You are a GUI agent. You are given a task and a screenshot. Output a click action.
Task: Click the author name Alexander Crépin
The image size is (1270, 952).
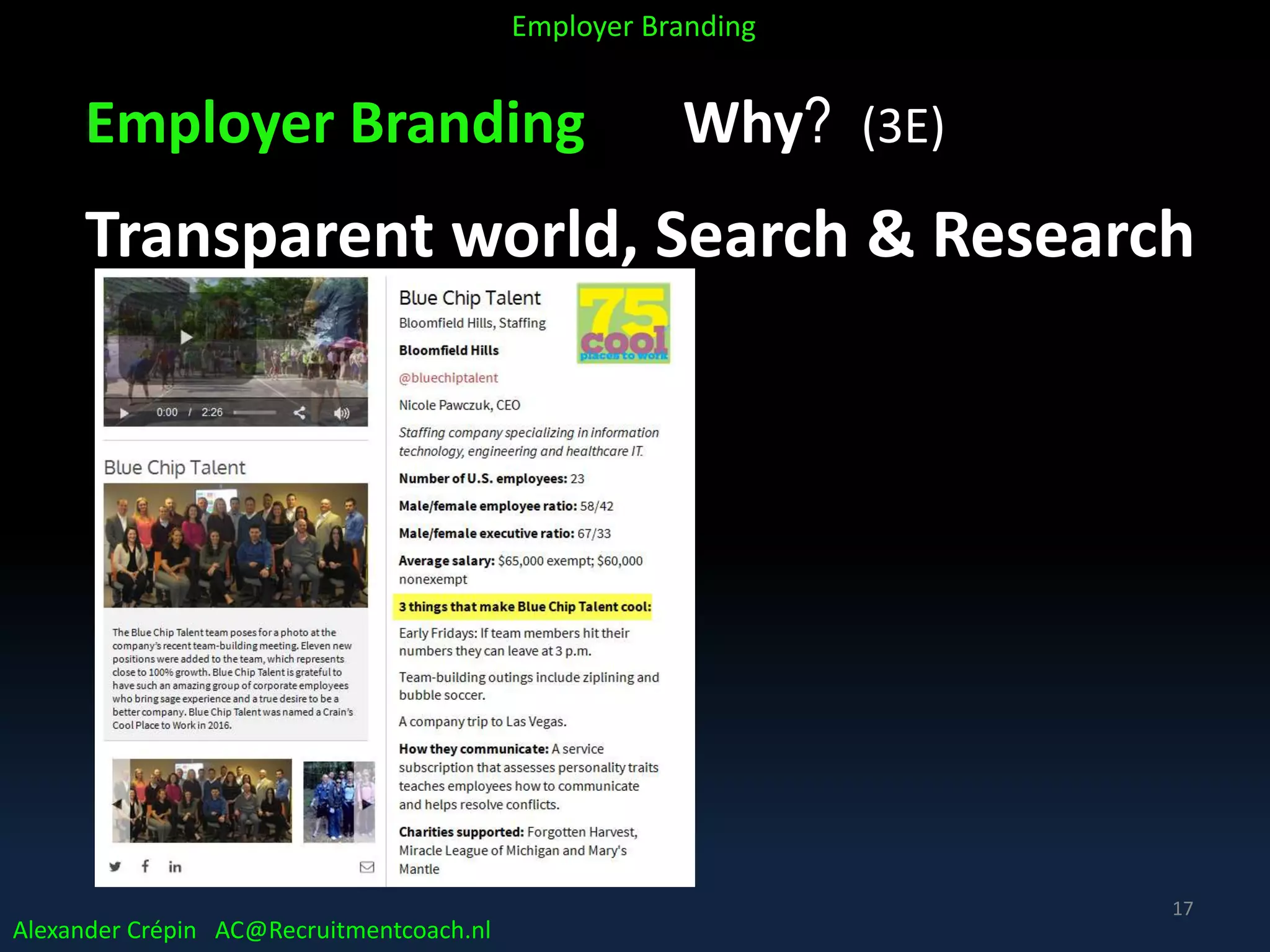(105, 930)
